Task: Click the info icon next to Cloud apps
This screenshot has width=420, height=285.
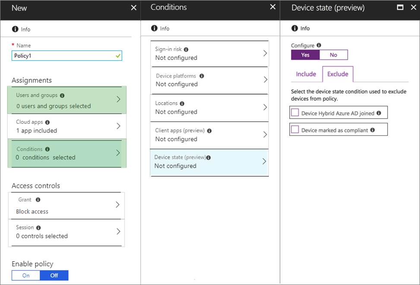Action: tap(47, 122)
